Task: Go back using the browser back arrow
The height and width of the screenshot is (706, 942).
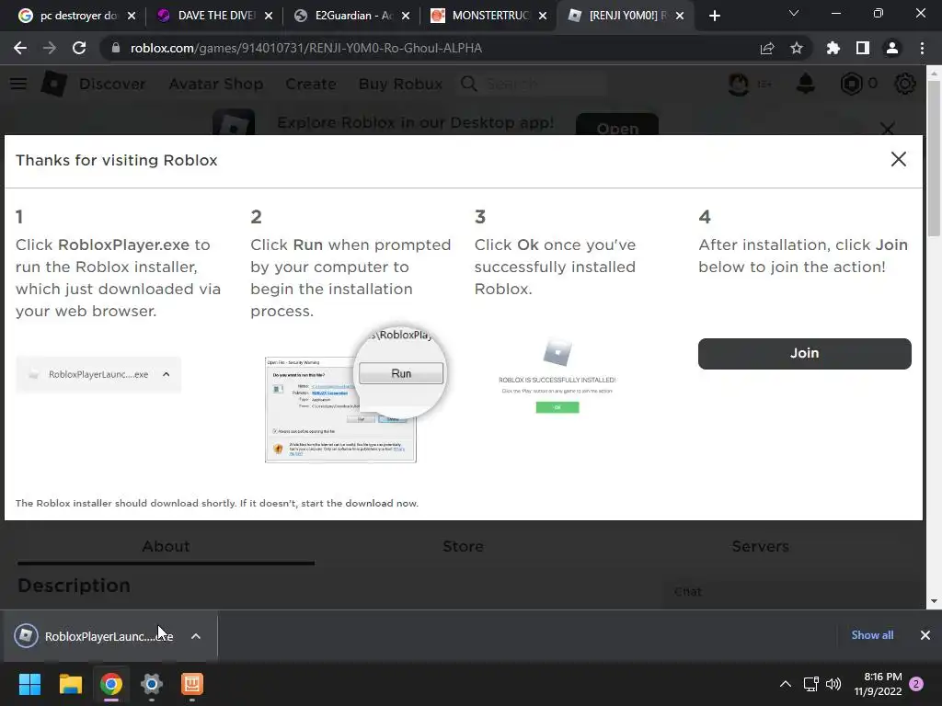Action: 20,48
